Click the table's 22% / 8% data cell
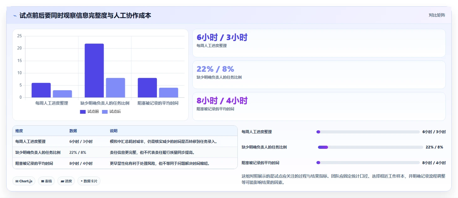Screen dimensions: 458x198 pos(78,153)
